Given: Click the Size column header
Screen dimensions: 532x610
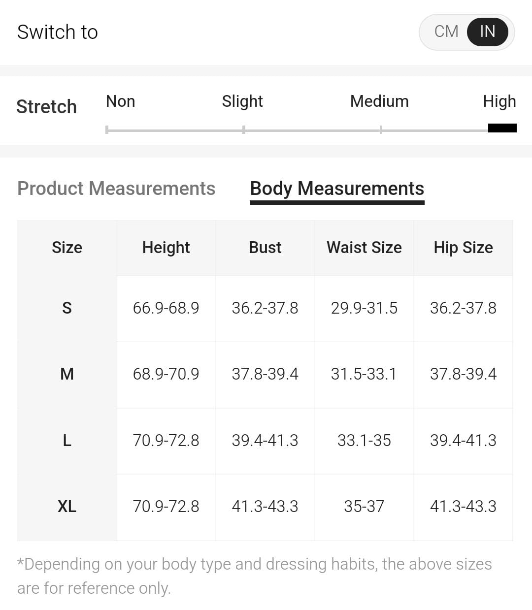Looking at the screenshot, I should pos(67,248).
